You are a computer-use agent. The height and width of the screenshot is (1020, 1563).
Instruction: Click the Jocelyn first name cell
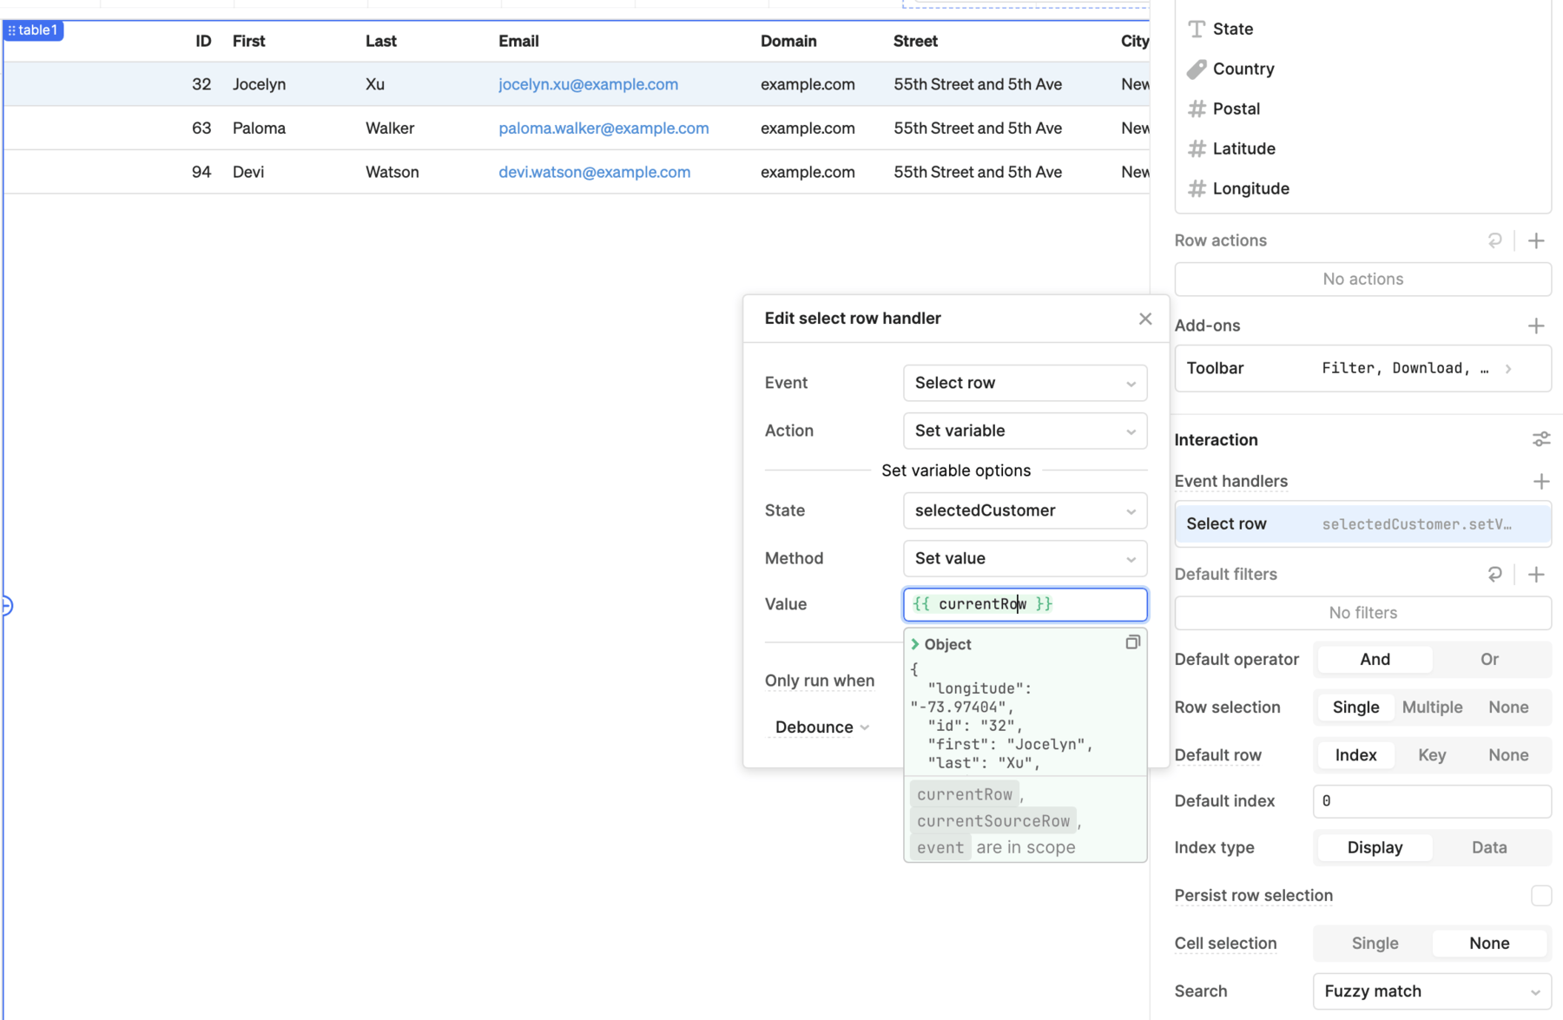[259, 84]
